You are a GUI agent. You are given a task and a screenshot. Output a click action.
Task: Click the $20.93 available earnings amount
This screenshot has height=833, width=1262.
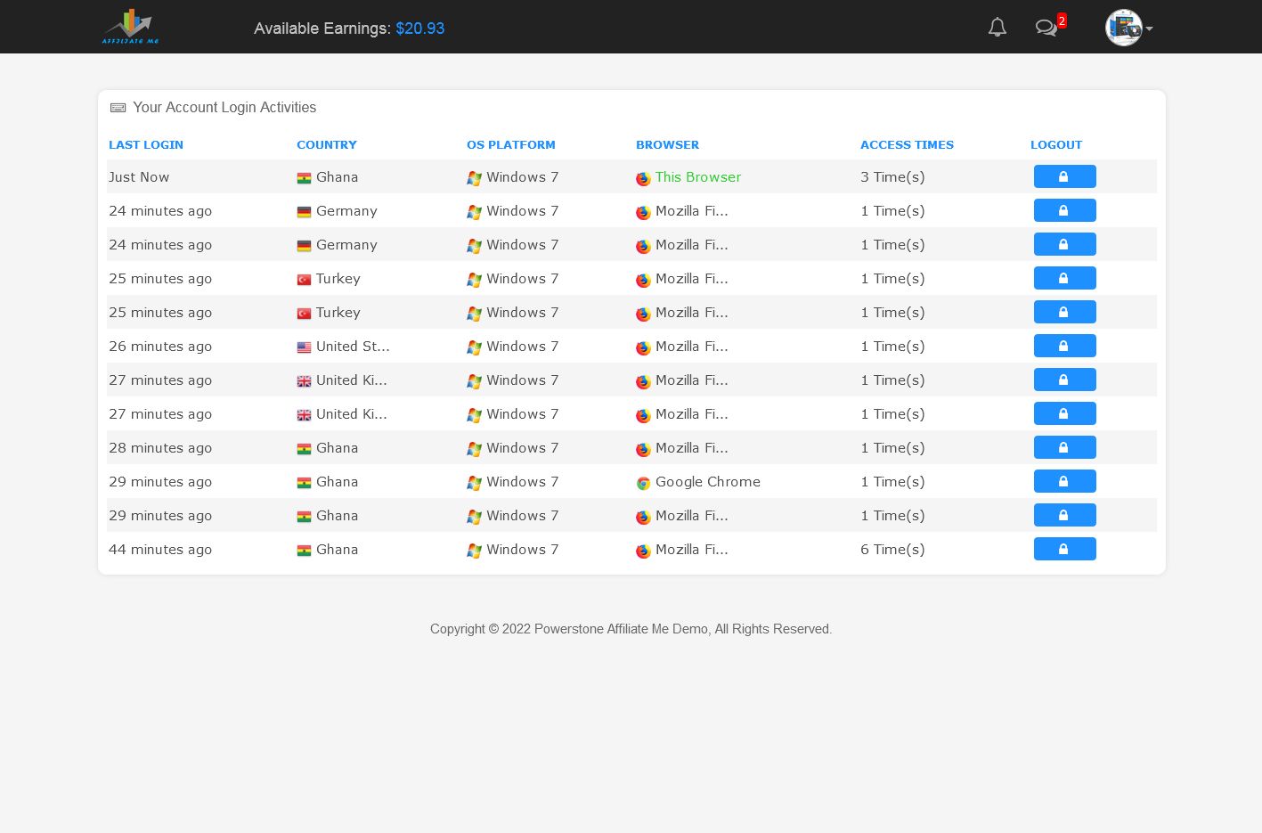coord(419,29)
